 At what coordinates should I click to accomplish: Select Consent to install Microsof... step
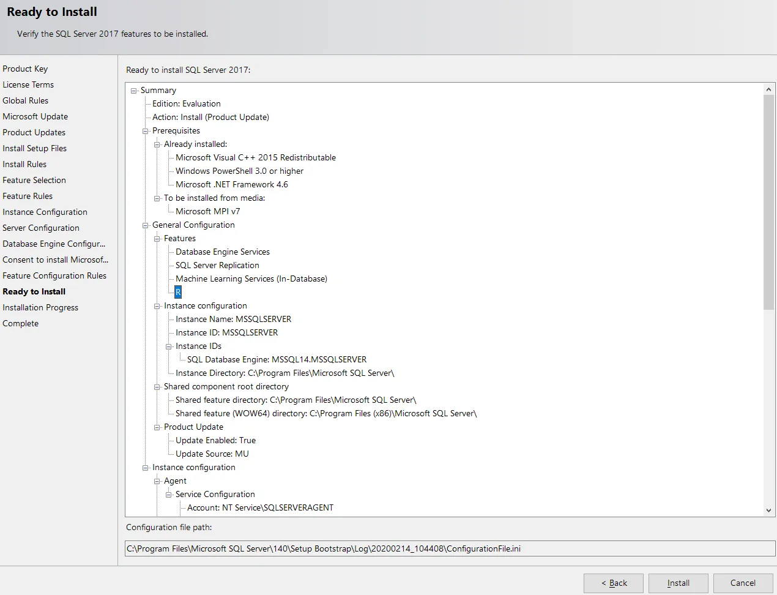pyautogui.click(x=55, y=260)
